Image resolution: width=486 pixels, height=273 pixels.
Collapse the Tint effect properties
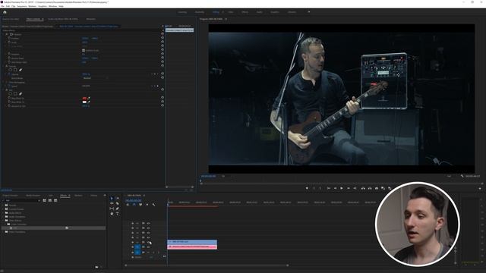coord(4,90)
